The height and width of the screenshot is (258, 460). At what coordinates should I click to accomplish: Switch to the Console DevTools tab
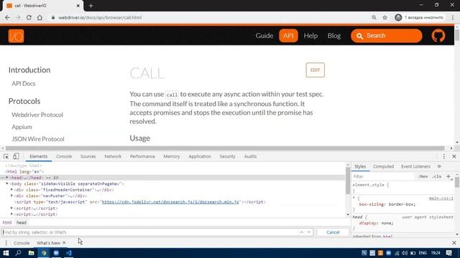click(x=64, y=156)
